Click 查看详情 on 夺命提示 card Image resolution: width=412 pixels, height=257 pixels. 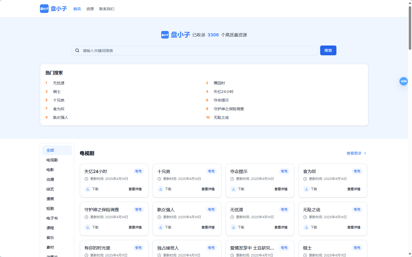click(281, 189)
